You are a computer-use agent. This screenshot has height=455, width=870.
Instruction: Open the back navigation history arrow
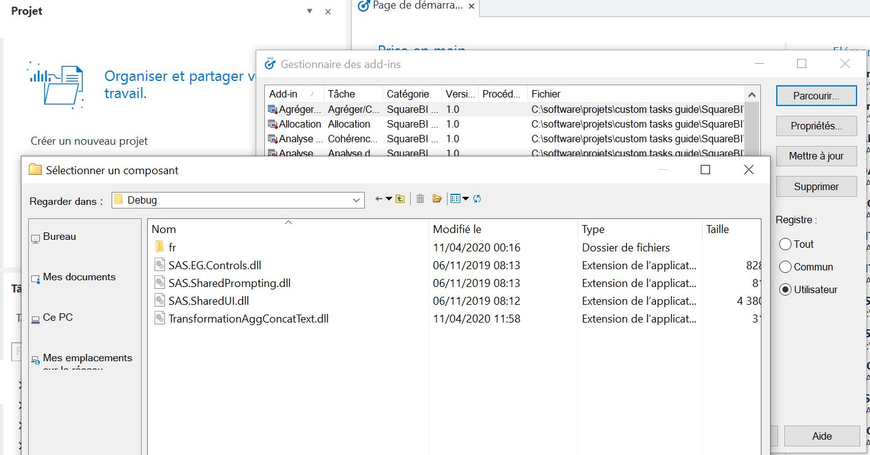389,199
